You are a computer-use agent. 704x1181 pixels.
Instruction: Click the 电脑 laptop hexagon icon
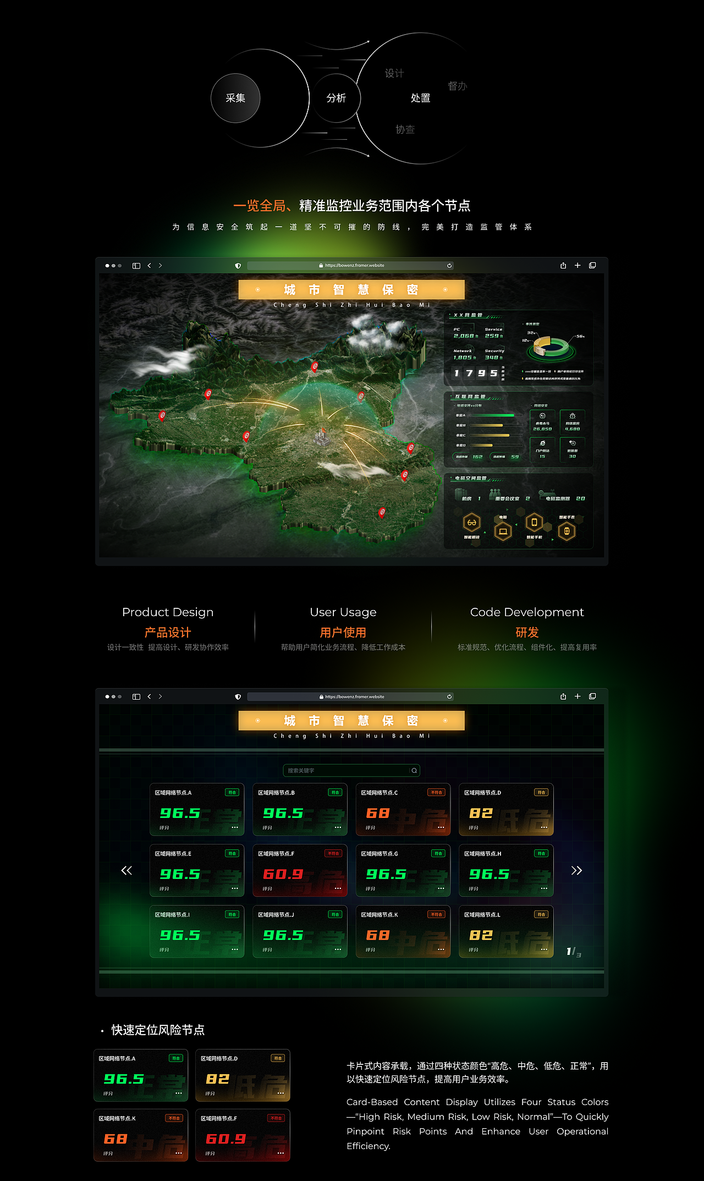(503, 531)
